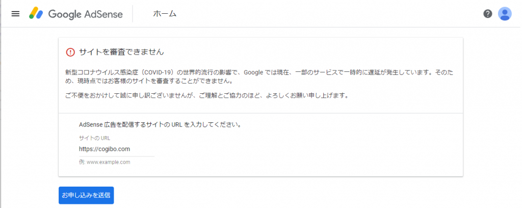The height and width of the screenshot is (208, 522).
Task: Click the underline beneath the URL input
Action: tap(117, 156)
